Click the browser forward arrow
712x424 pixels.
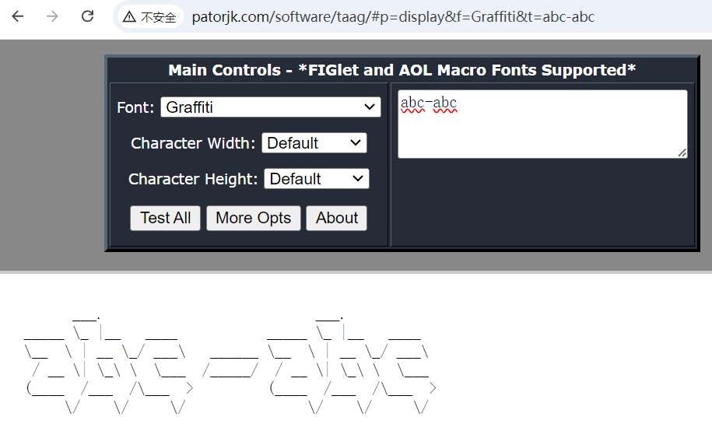(x=53, y=16)
